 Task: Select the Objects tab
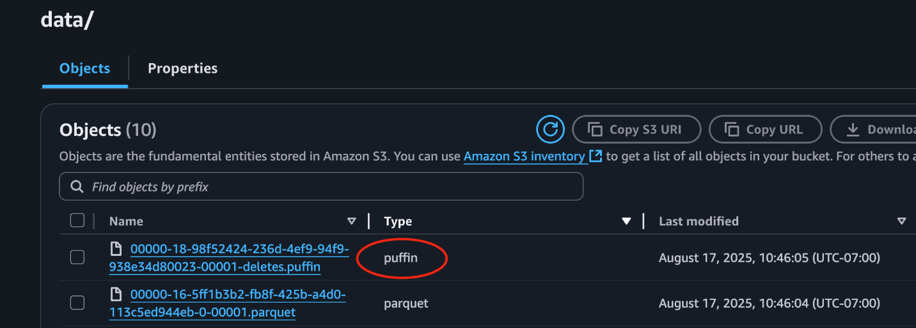[84, 68]
